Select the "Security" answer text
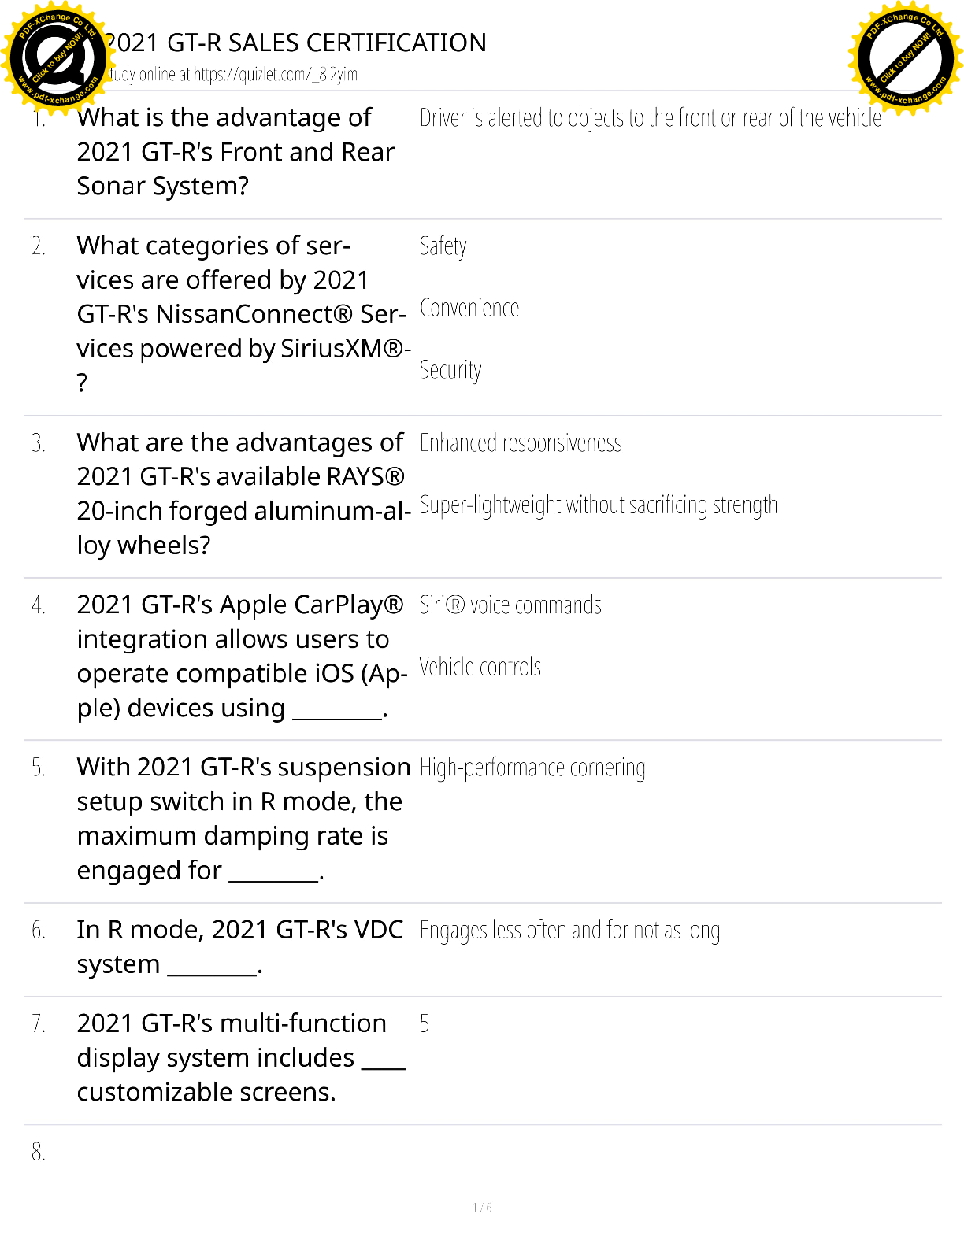The image size is (964, 1247). tap(450, 370)
